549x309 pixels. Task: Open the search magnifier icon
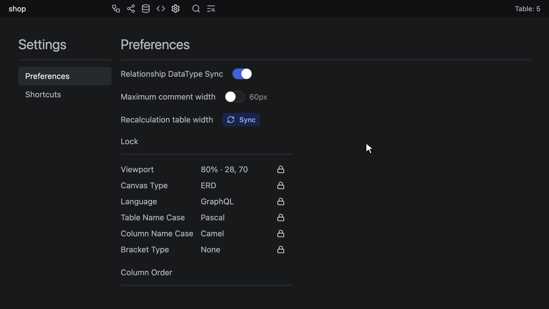point(196,9)
